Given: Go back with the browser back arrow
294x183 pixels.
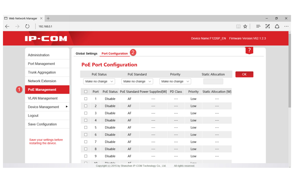Looking at the screenshot, I should (x=7, y=26).
